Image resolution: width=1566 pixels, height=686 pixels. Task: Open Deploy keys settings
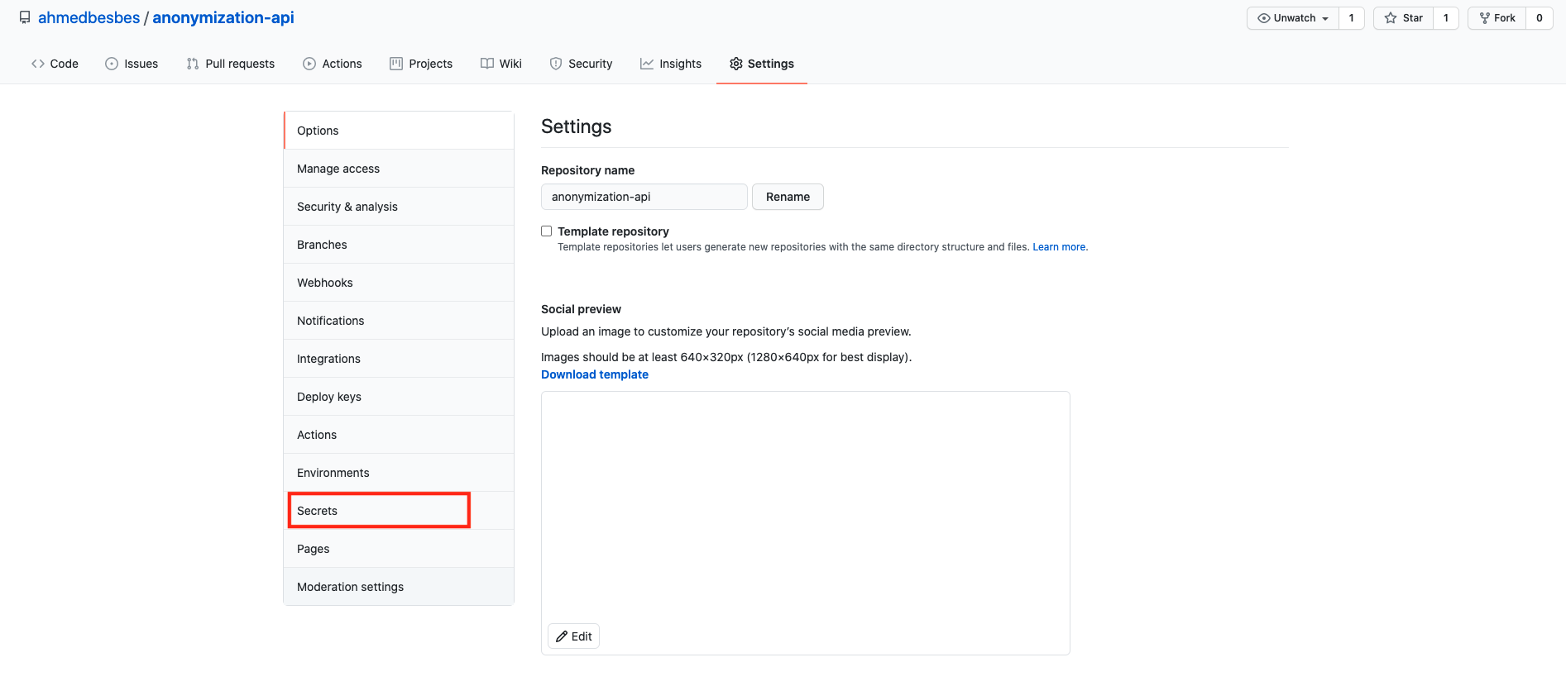(399, 397)
